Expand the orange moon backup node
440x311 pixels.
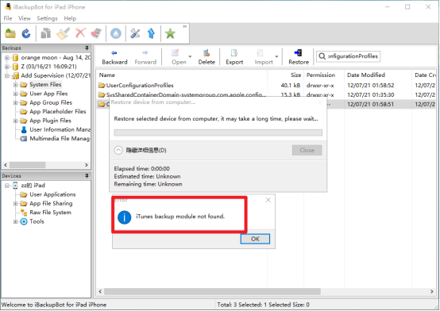7,58
